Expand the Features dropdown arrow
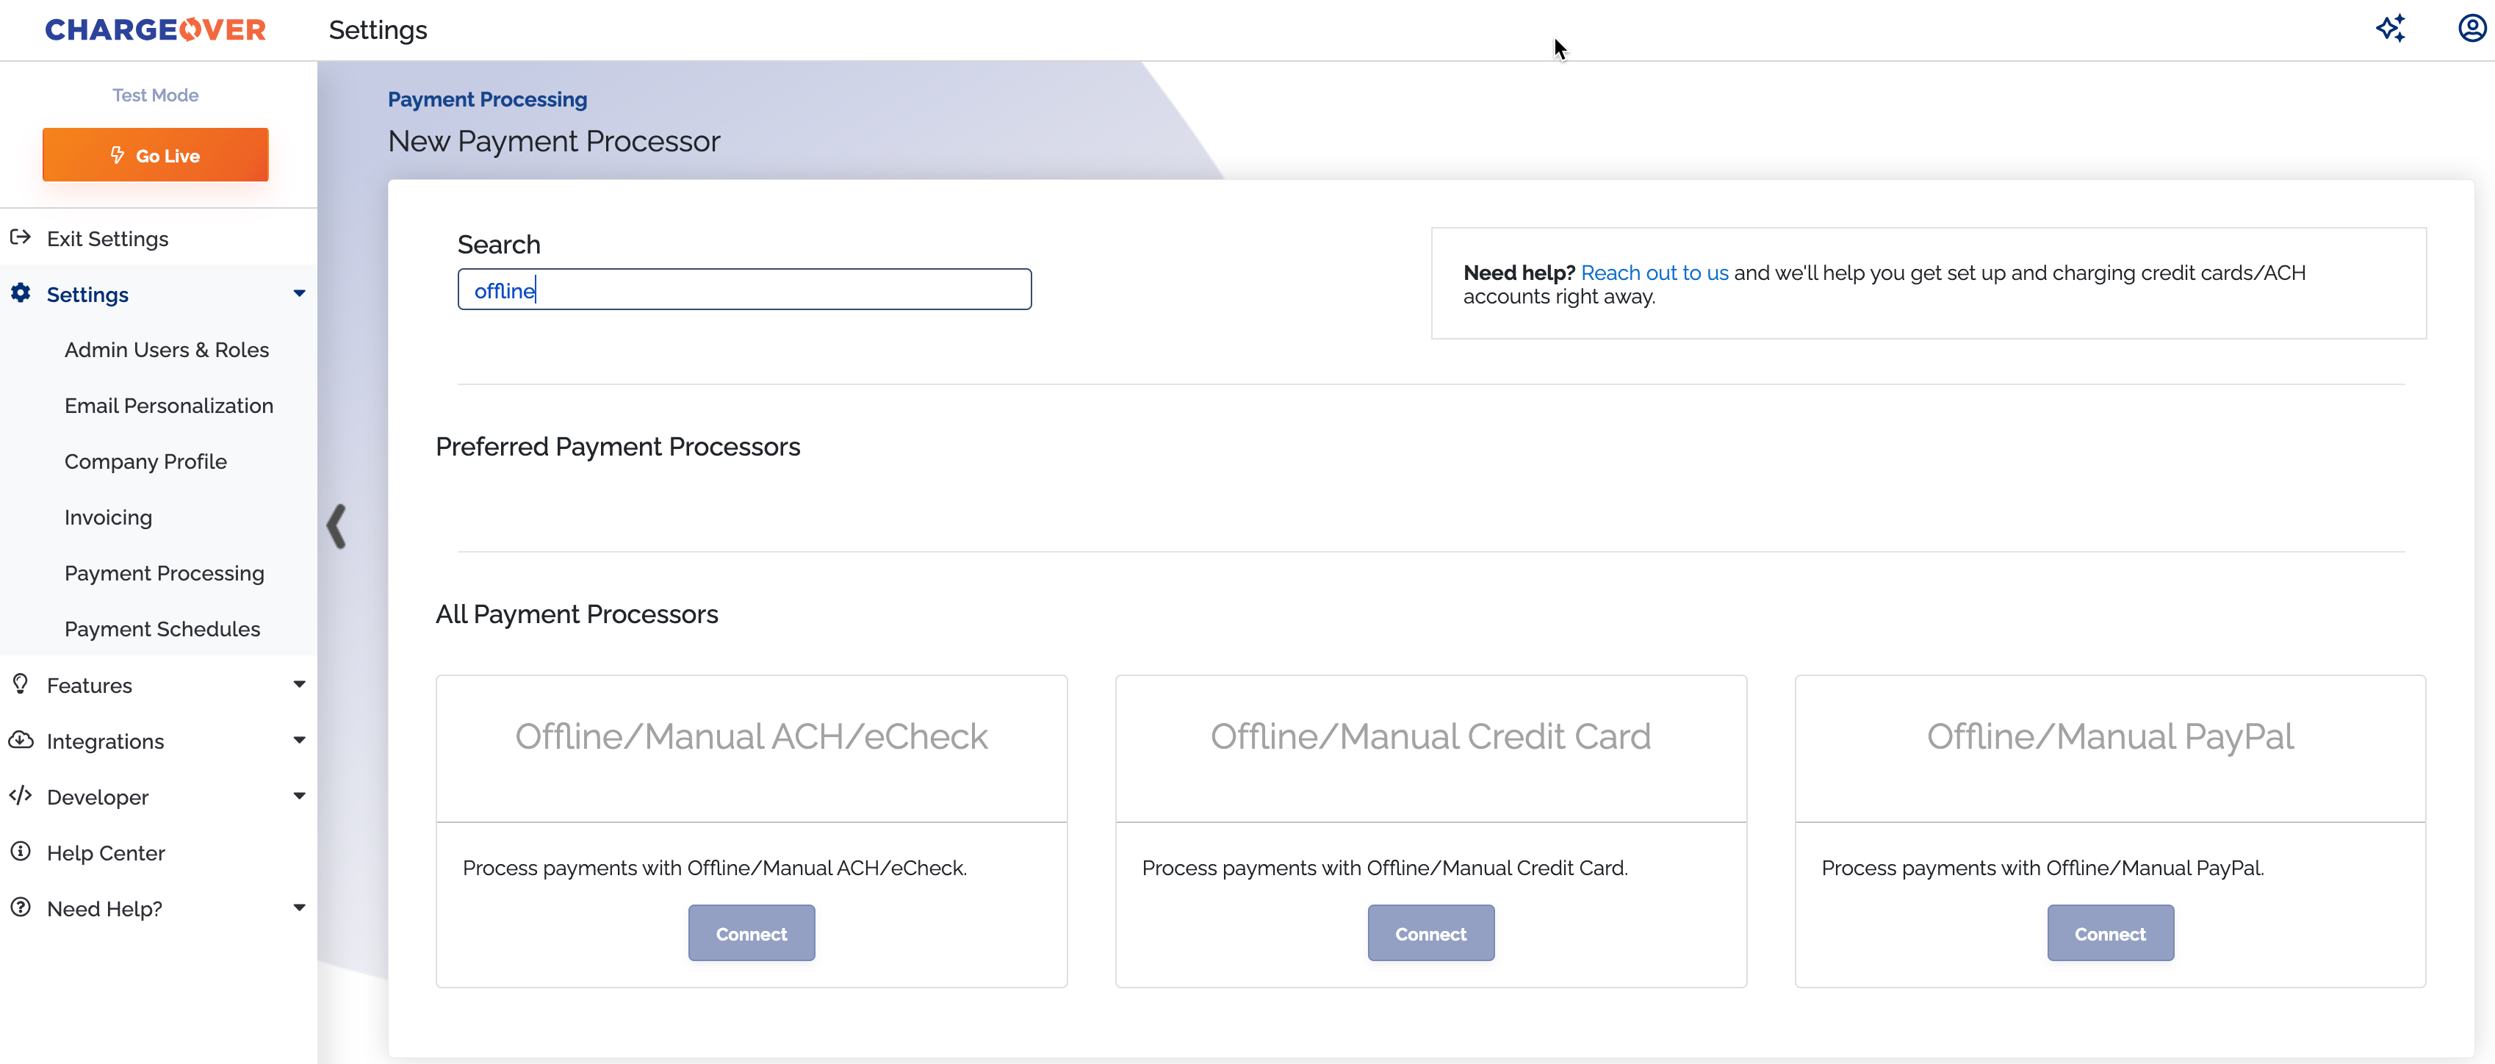The width and height of the screenshot is (2495, 1064). (299, 684)
